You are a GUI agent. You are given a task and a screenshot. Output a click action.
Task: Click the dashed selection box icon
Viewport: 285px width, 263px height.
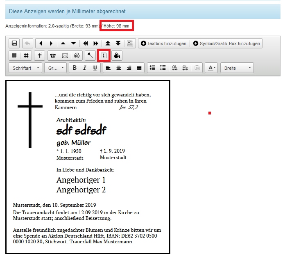130,43
